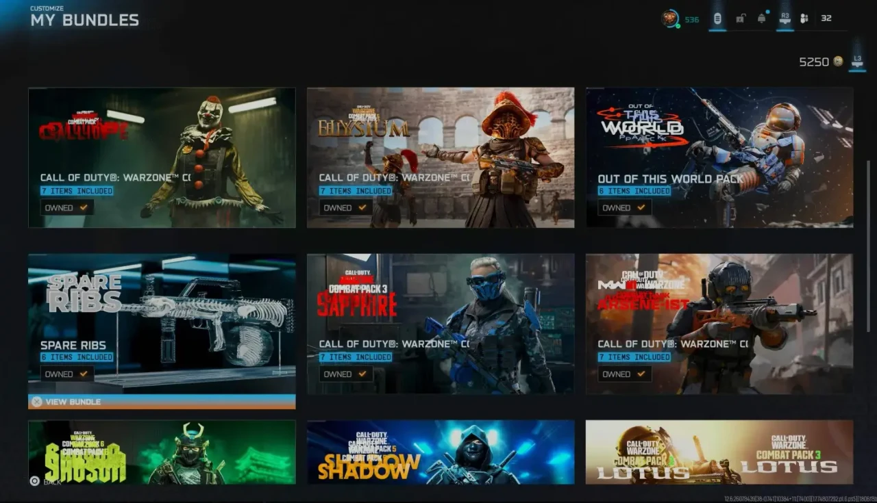Click the friends count 32
Image resolution: width=877 pixels, height=503 pixels.
[826, 18]
